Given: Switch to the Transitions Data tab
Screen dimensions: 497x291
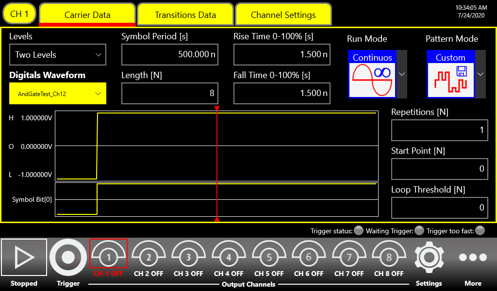Looking at the screenshot, I should coord(185,15).
